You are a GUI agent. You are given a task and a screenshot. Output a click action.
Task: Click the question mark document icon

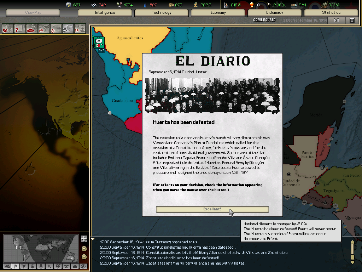click(x=20, y=29)
